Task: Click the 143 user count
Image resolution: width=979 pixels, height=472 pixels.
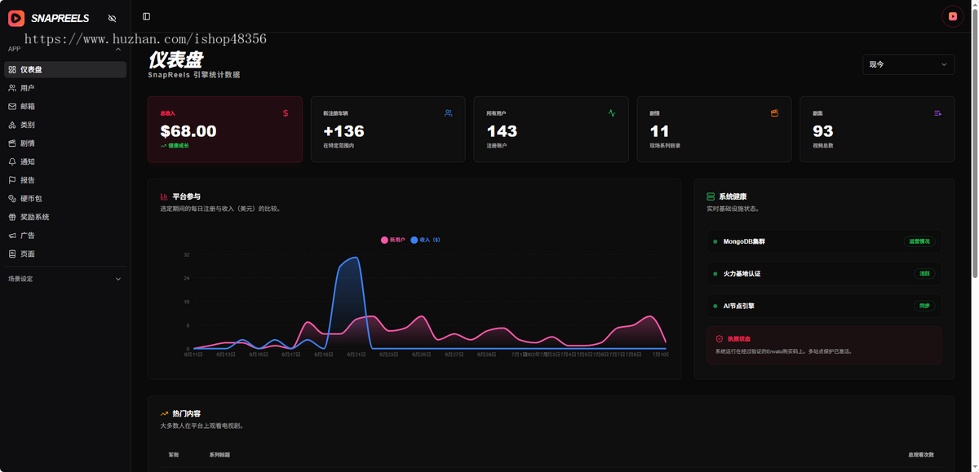Action: [502, 131]
